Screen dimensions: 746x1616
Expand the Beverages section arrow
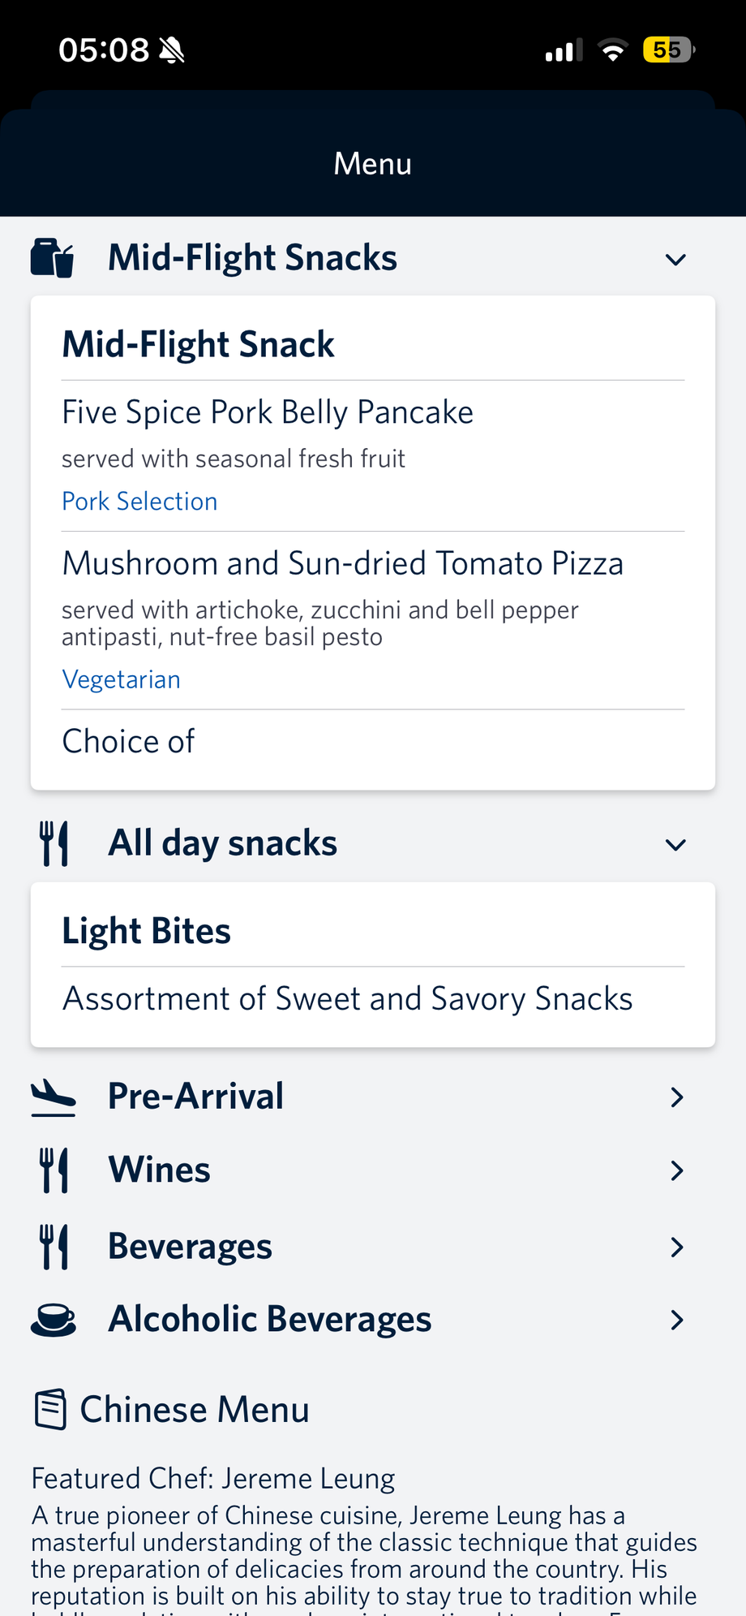(677, 1247)
